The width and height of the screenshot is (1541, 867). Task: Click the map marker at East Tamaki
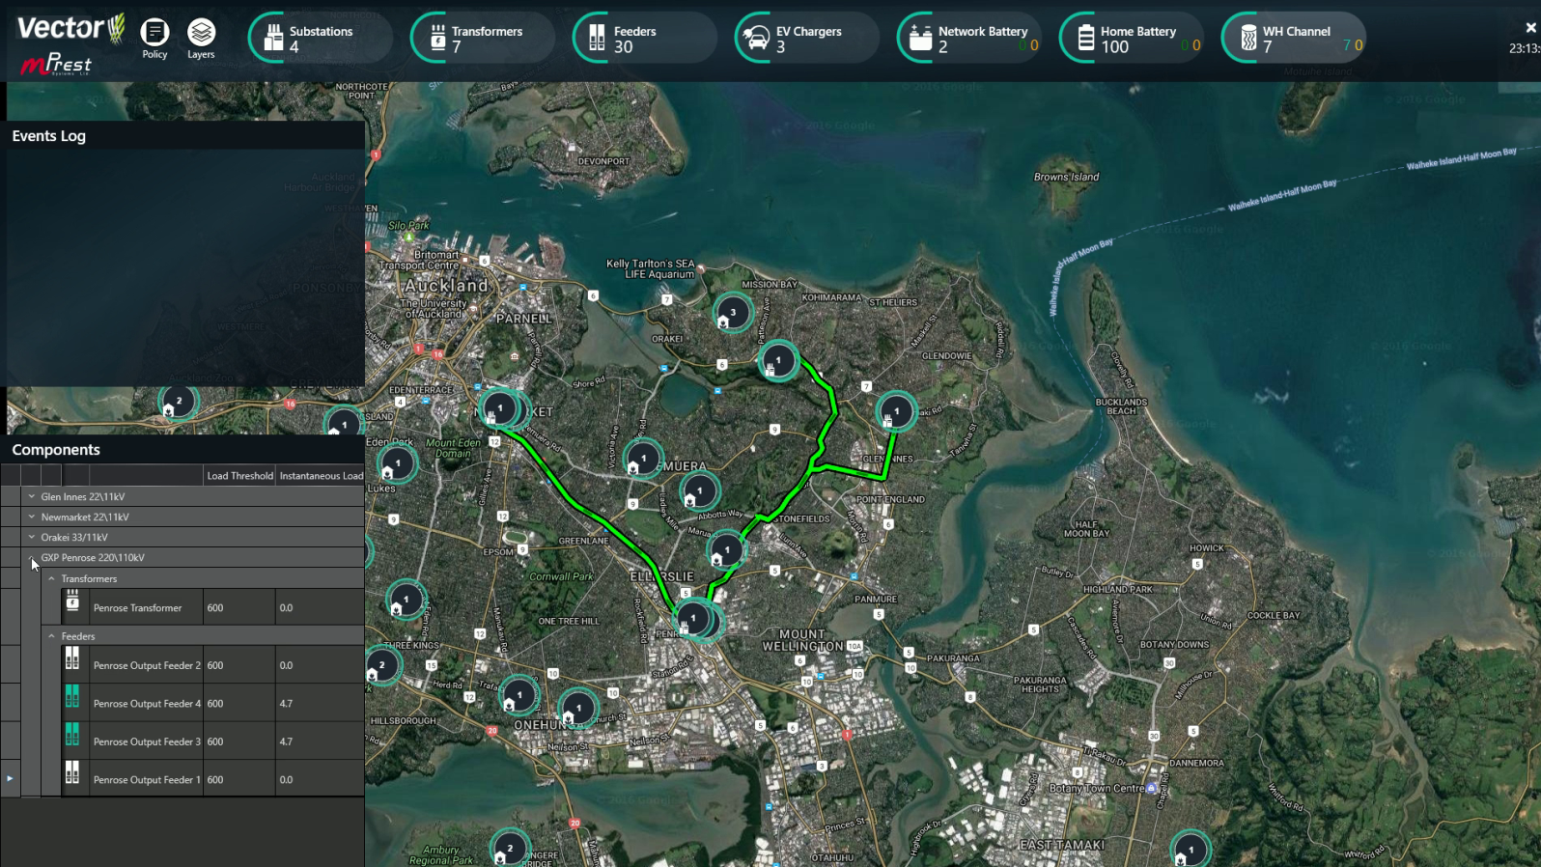click(x=1191, y=851)
